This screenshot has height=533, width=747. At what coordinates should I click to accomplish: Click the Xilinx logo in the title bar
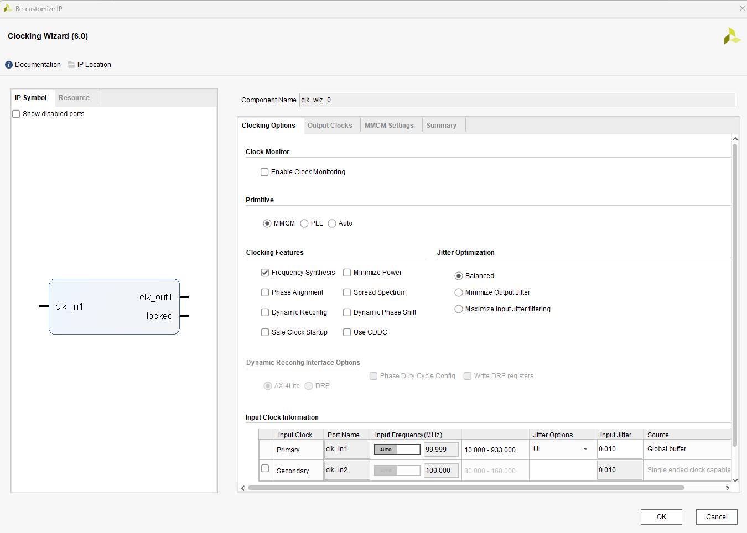coord(7,8)
